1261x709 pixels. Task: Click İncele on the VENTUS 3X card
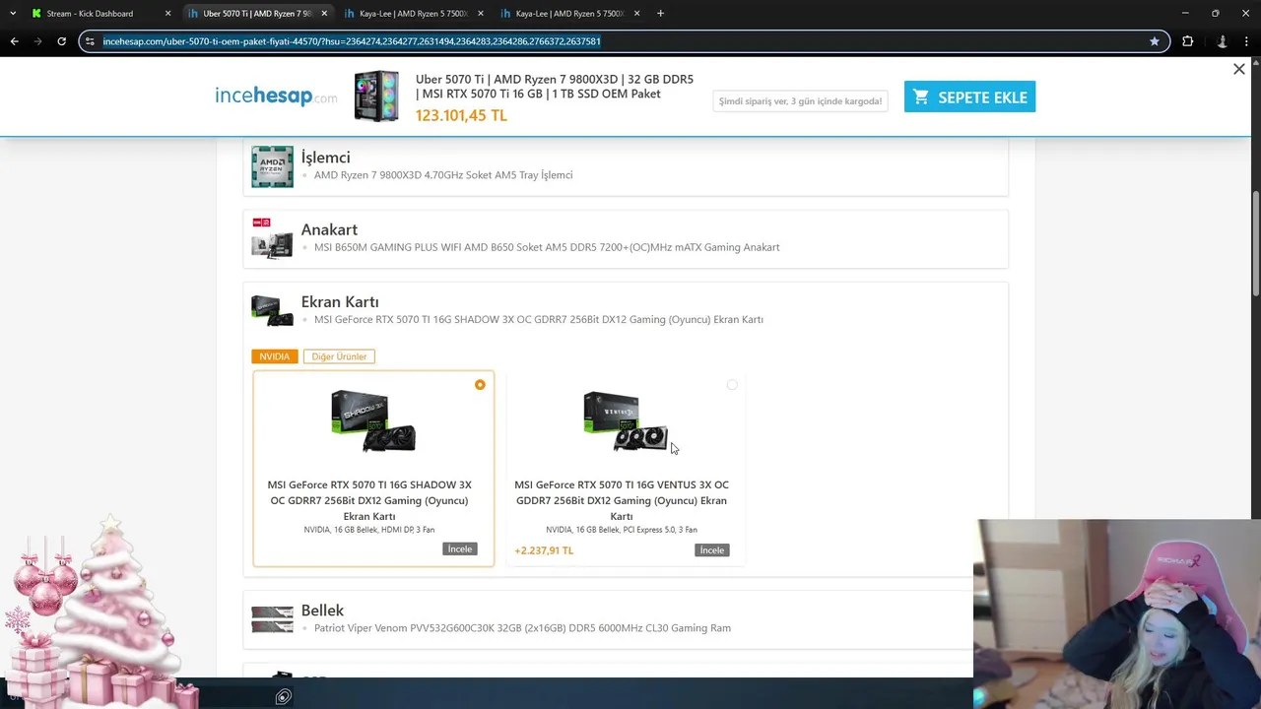pos(712,550)
